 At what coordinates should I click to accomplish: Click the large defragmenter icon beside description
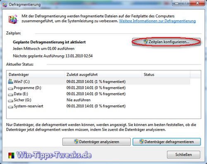(13, 19)
